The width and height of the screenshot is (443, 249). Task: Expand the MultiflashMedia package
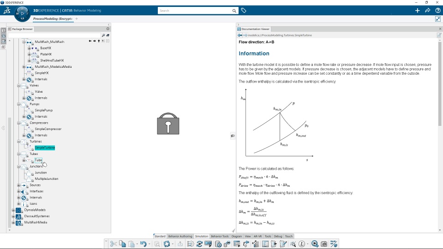click(x=13, y=222)
